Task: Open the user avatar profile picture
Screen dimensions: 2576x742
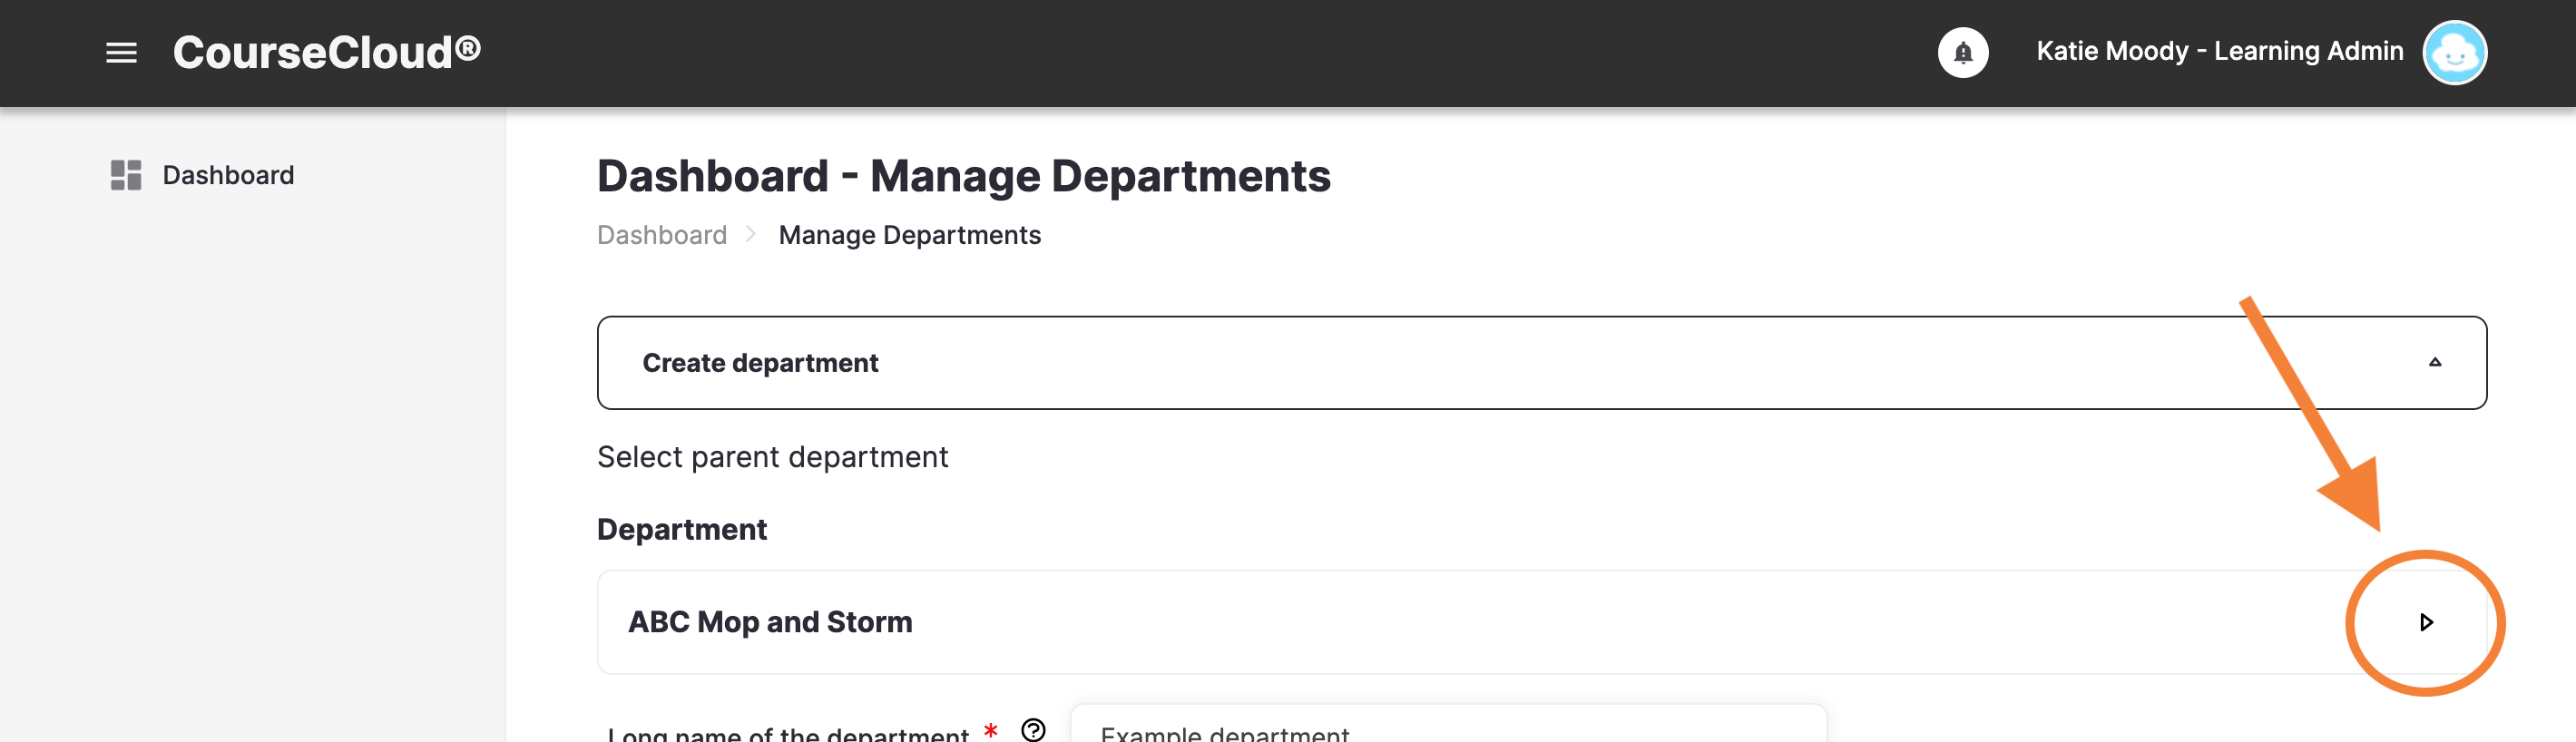Action: [x=2453, y=52]
